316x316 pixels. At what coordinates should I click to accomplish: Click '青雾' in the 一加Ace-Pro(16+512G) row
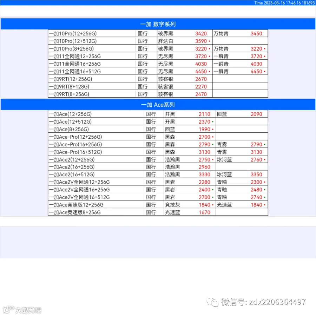pos(222,152)
